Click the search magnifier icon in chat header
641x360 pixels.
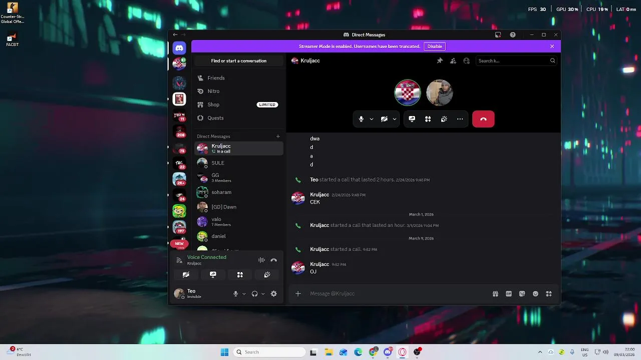tap(552, 60)
